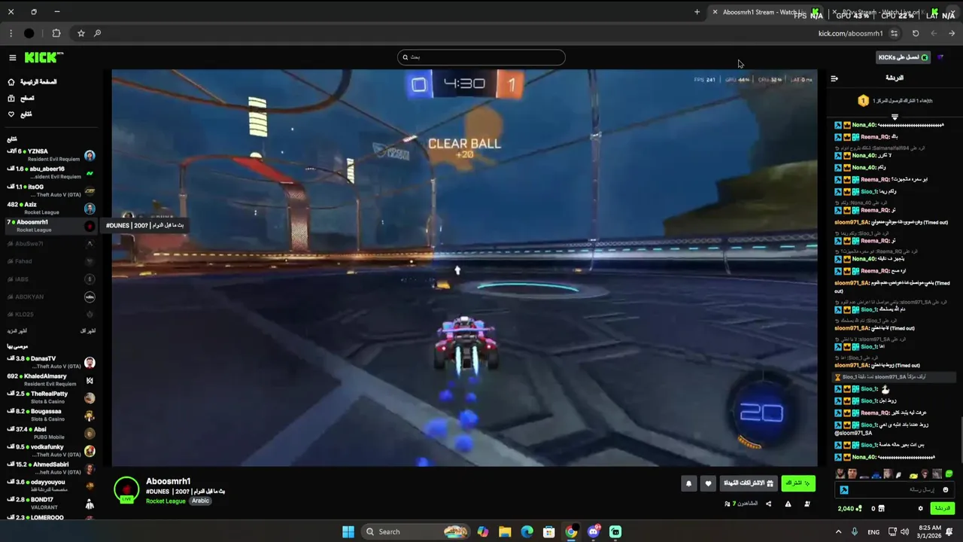Viewport: 963px width, 542px height.
Task: Click the user icon beside the report icon
Action: (807, 504)
